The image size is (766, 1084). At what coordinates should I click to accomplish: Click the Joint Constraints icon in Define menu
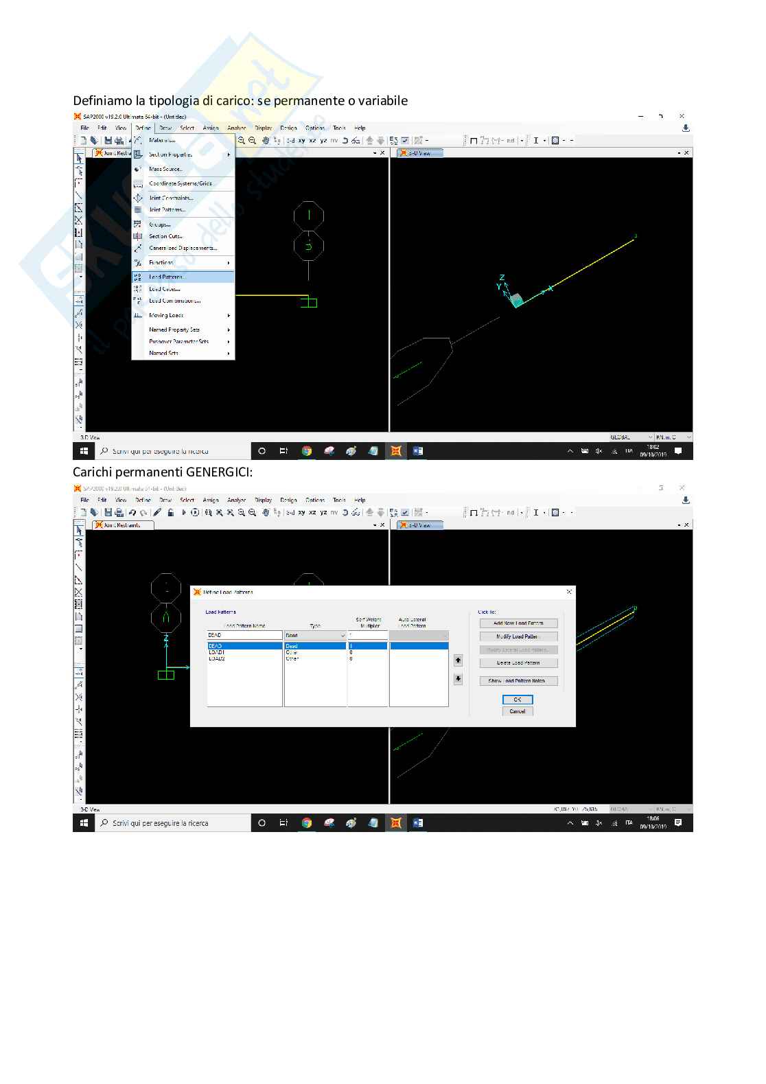pos(138,198)
